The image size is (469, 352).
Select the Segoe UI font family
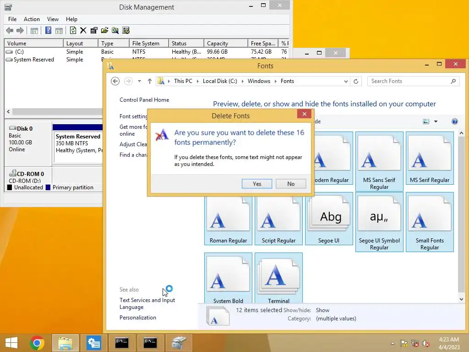[x=329, y=219]
